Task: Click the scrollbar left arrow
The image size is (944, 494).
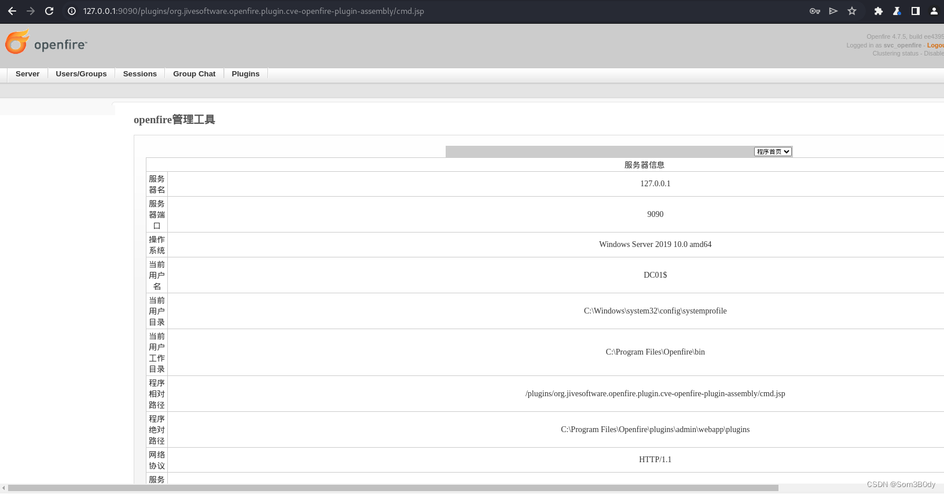Action: (x=4, y=488)
